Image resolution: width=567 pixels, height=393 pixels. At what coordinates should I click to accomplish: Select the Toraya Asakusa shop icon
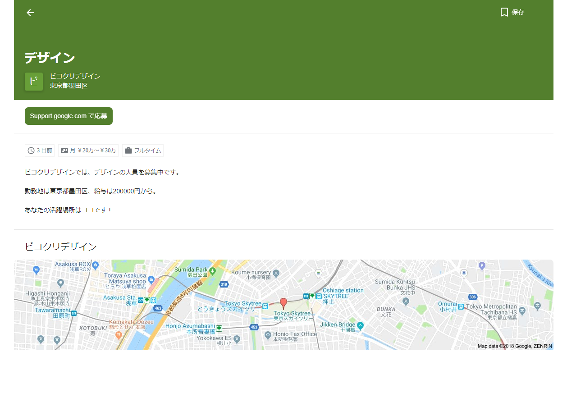point(151,279)
